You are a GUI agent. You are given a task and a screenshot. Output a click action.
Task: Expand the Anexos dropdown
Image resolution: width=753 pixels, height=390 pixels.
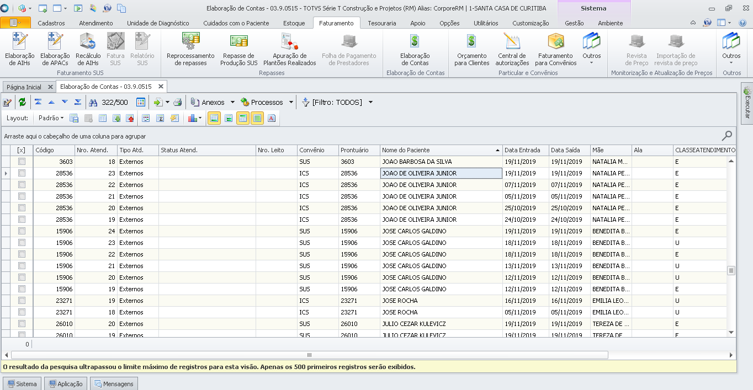click(232, 102)
